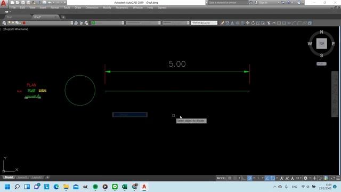Select the 5.00 dimension text
The image size is (341, 192).
coord(177,64)
